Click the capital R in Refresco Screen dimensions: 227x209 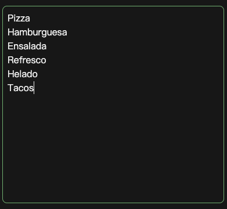tap(10, 60)
